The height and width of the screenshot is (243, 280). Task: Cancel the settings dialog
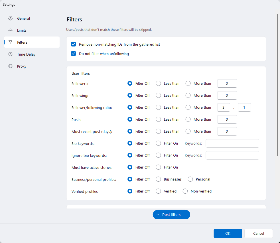click(258, 233)
